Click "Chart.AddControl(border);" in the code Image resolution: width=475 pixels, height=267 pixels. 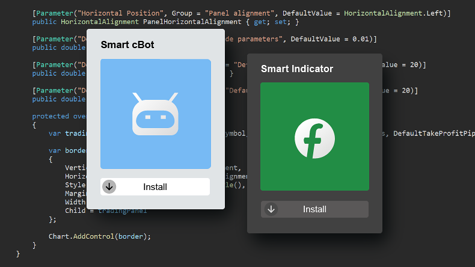pyautogui.click(x=100, y=236)
